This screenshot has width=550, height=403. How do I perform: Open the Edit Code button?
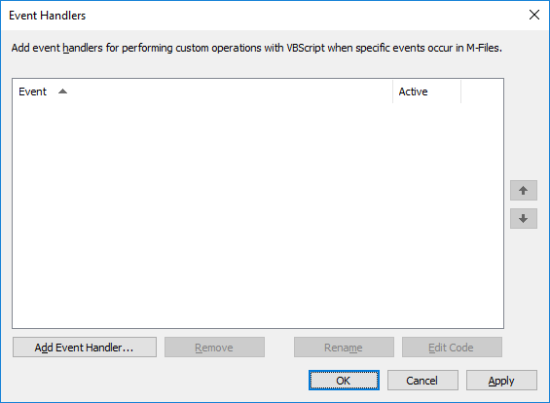click(452, 348)
